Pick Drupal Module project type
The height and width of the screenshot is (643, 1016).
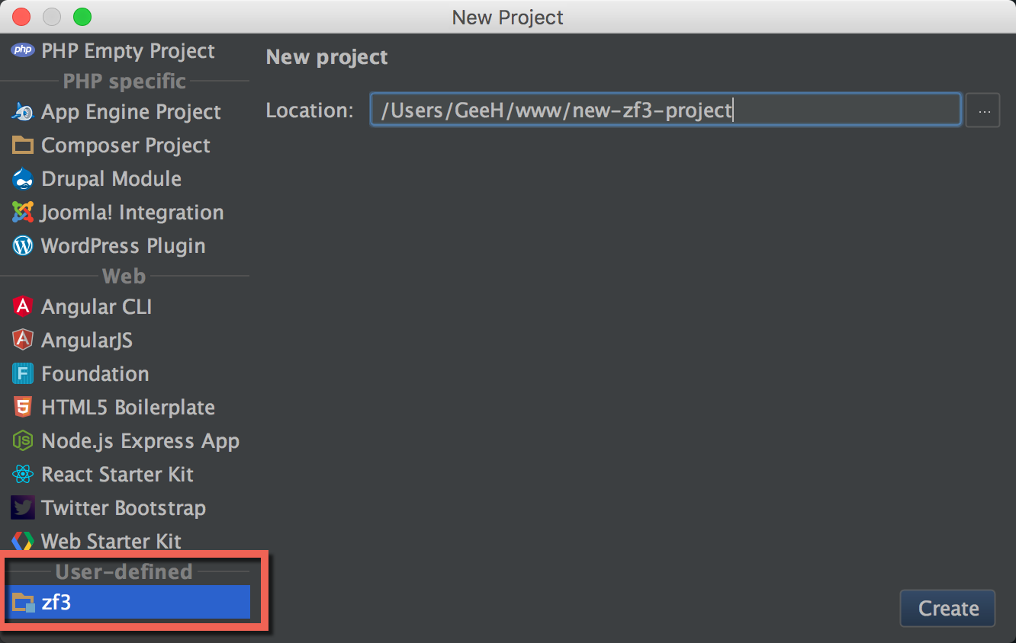pos(125,179)
